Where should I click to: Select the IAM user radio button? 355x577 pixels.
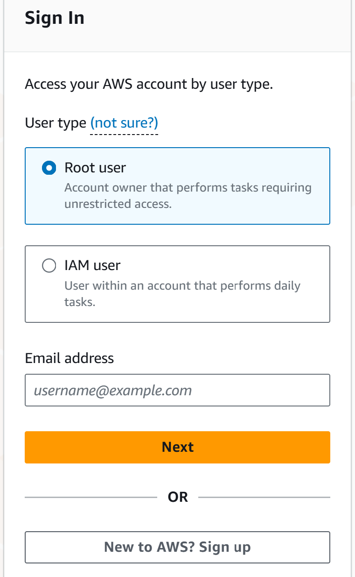pyautogui.click(x=49, y=265)
